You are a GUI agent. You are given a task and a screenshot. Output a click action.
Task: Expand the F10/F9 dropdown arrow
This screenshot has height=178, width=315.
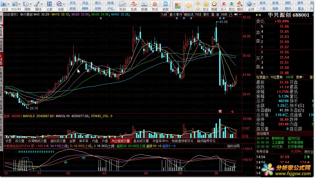point(20,4)
